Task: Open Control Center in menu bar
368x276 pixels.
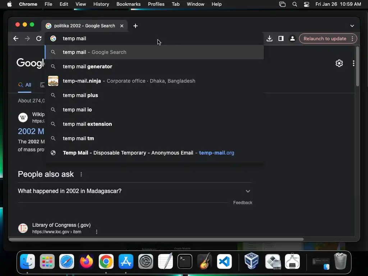Action: coord(306,4)
